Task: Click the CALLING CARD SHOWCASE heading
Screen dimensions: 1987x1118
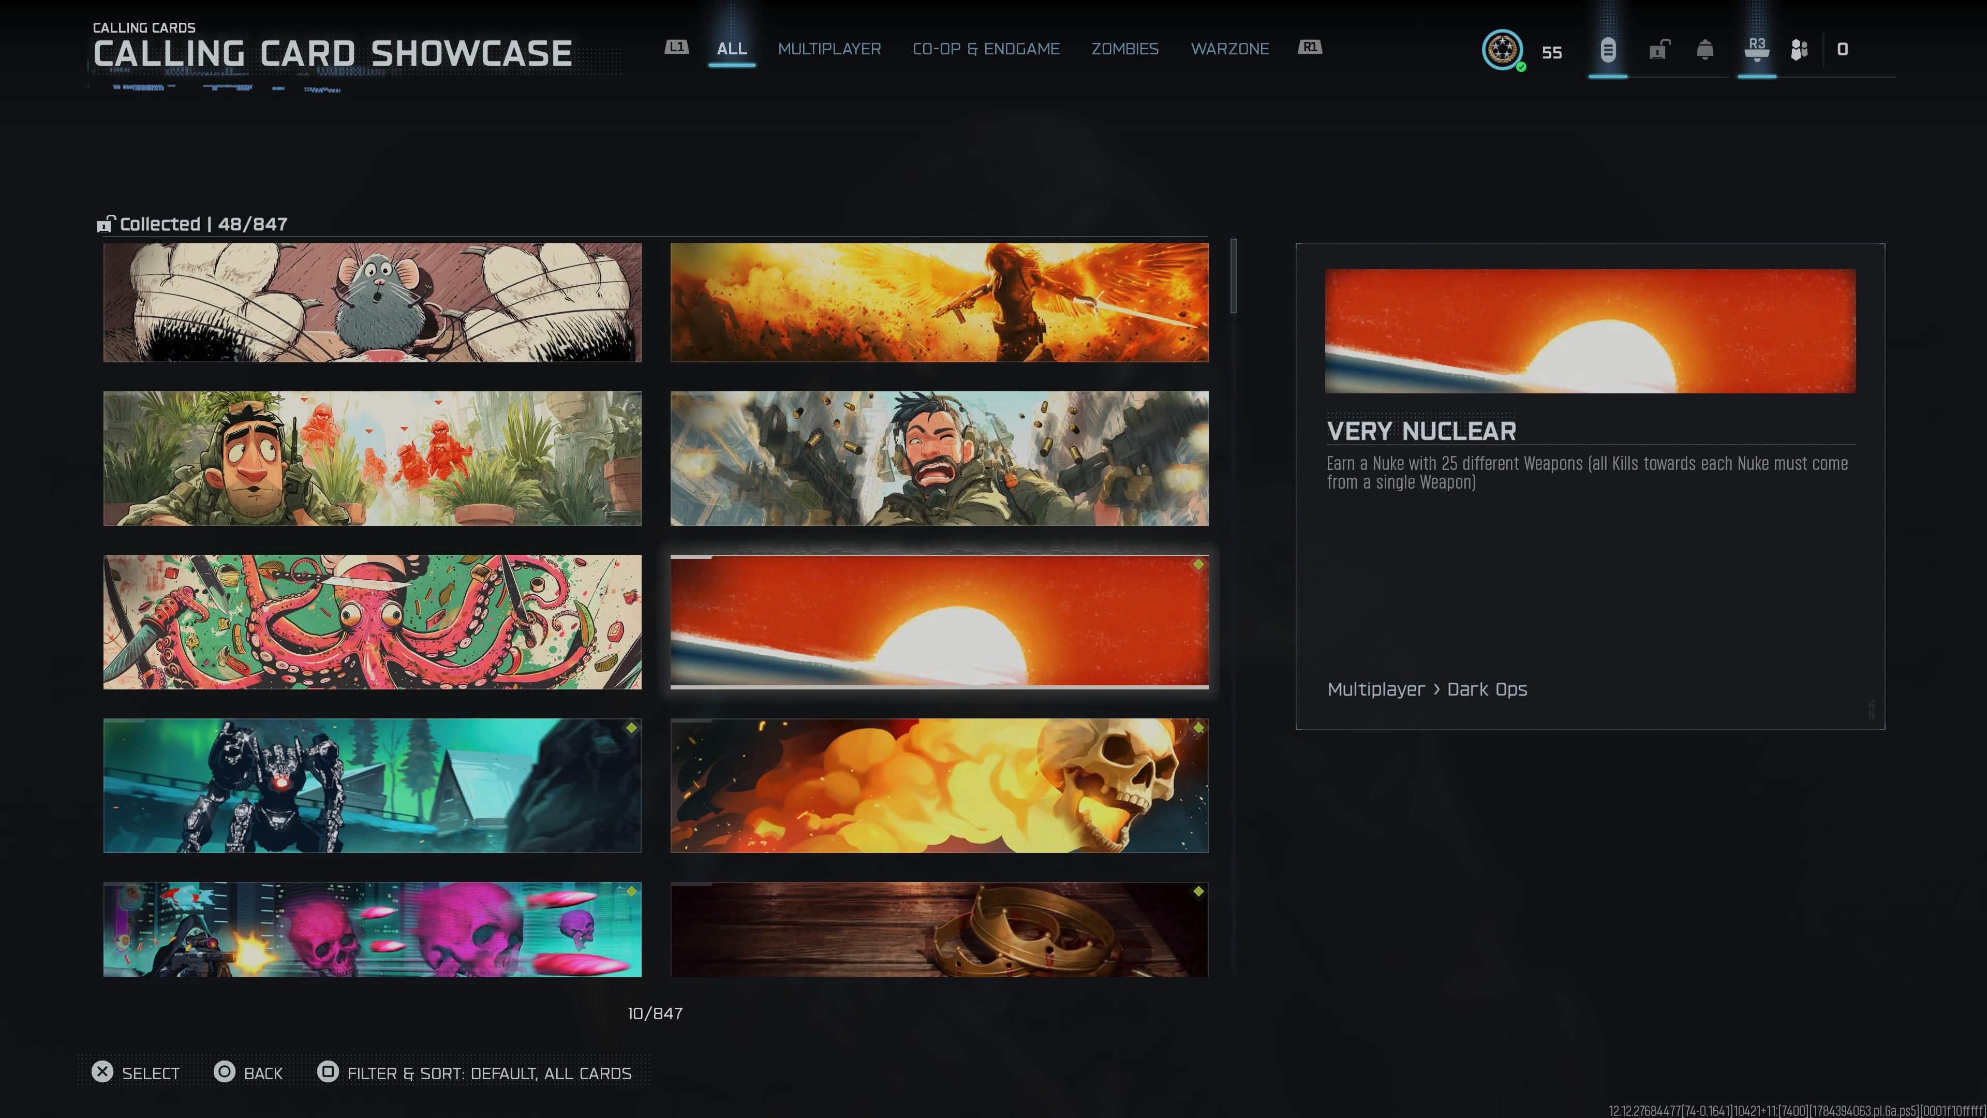Action: pos(332,53)
